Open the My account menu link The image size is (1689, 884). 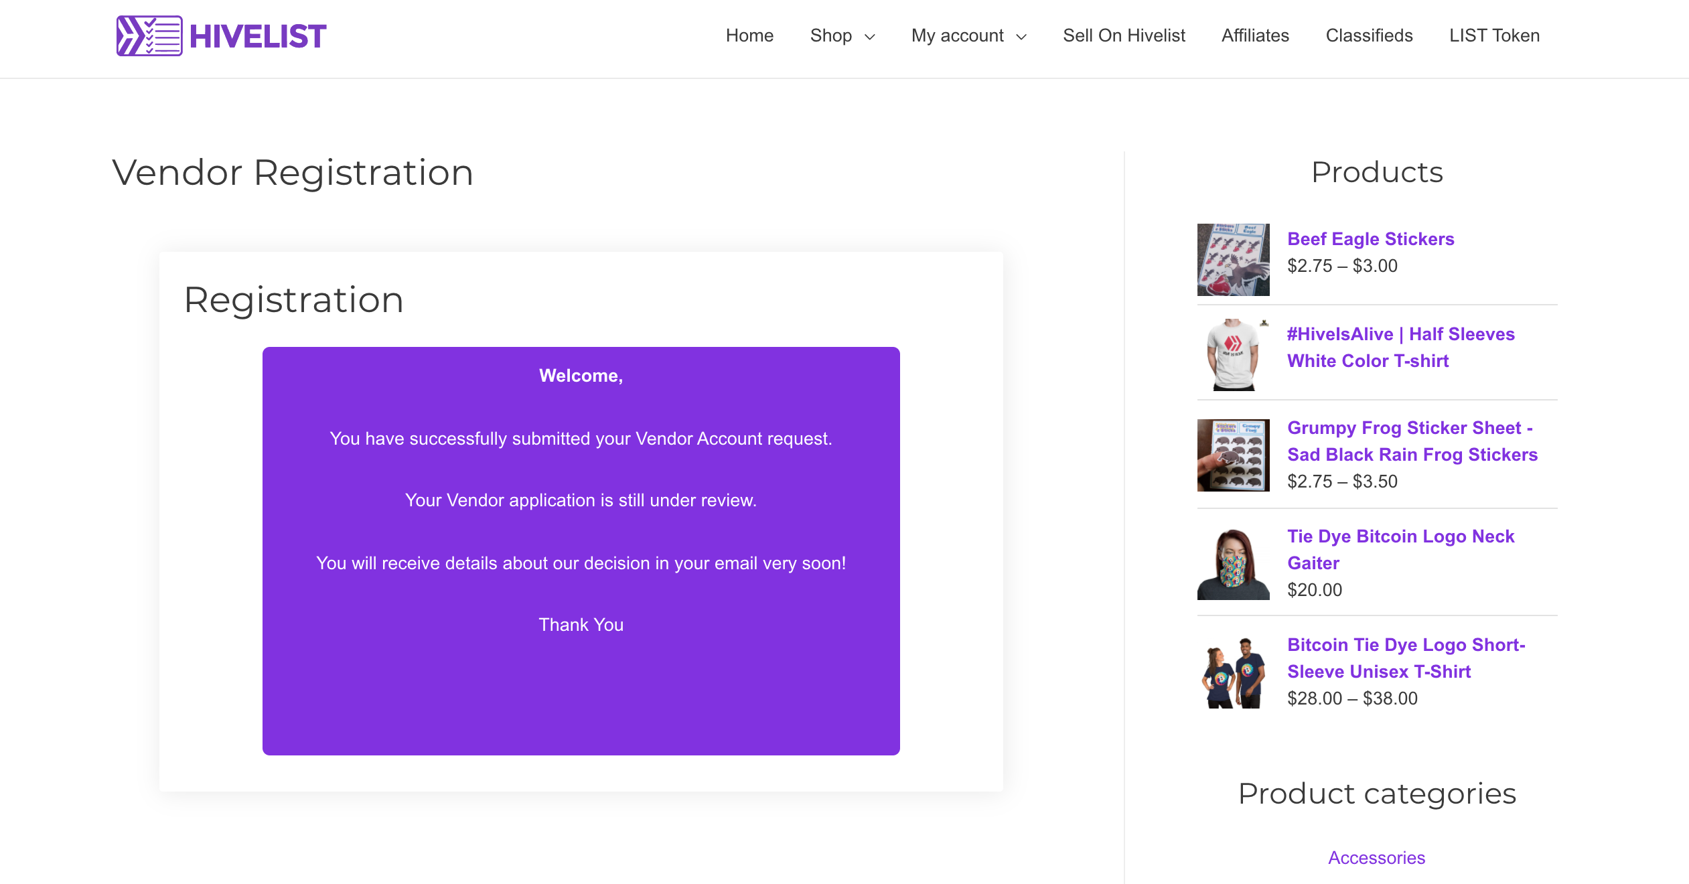click(957, 35)
